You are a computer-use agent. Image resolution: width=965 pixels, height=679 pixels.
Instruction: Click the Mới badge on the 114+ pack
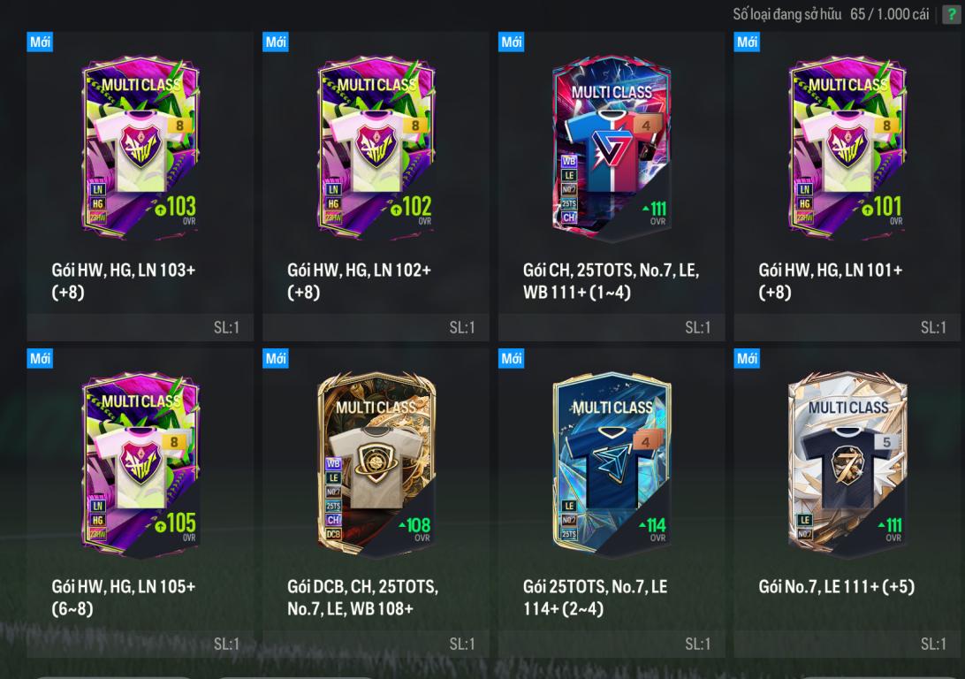tap(512, 358)
